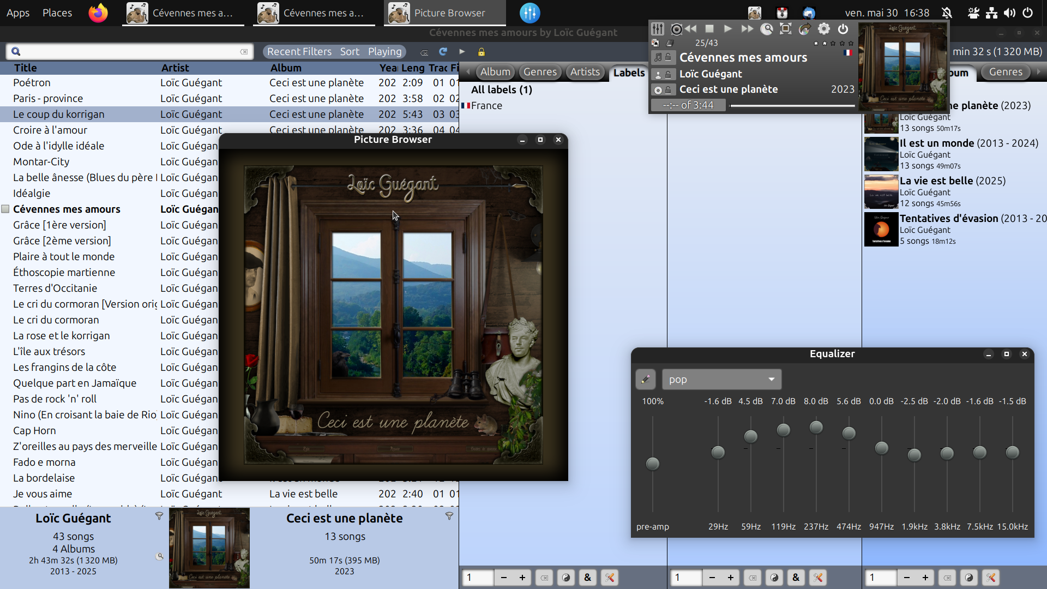The height and width of the screenshot is (589, 1047).
Task: Select the Labels tab
Action: [629, 73]
